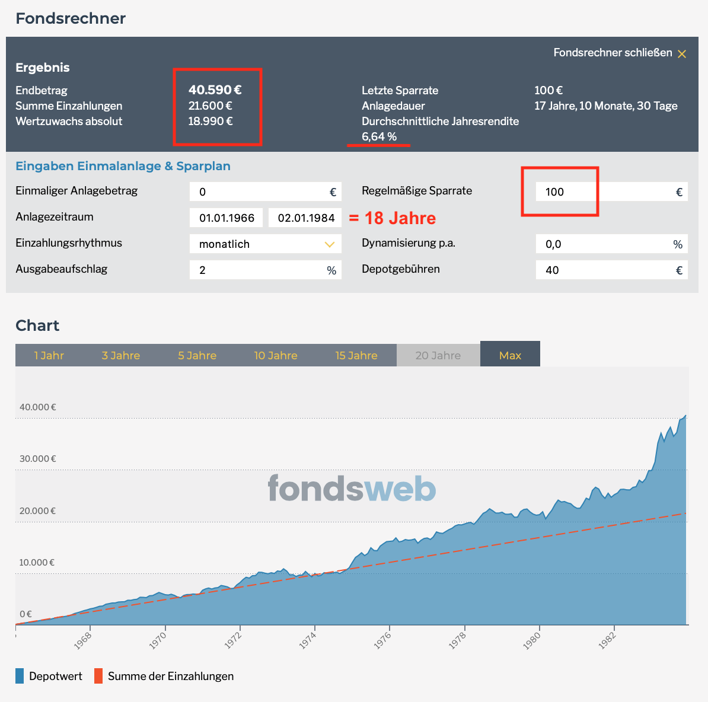
Task: Click the Depotwert legend label
Action: tap(56, 677)
